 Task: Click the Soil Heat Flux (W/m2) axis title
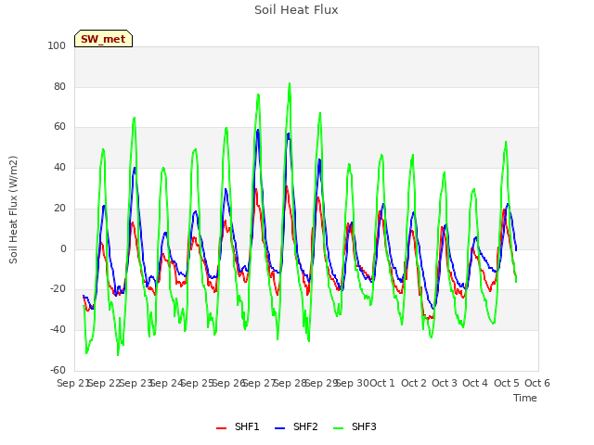click(x=13, y=210)
